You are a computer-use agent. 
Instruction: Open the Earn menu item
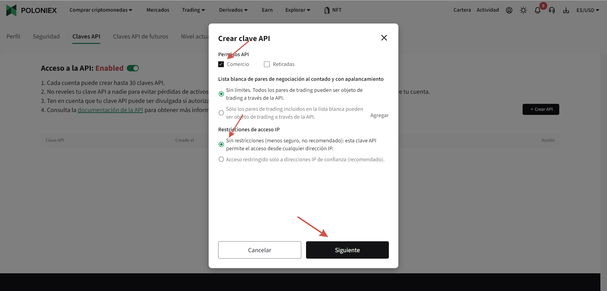click(267, 10)
